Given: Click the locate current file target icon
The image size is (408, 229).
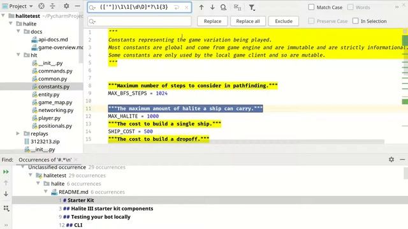Looking at the screenshot, I should pyautogui.click(x=41, y=6).
